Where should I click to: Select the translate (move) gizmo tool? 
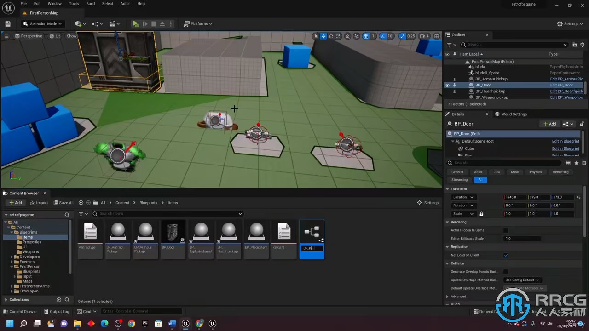pos(323,36)
